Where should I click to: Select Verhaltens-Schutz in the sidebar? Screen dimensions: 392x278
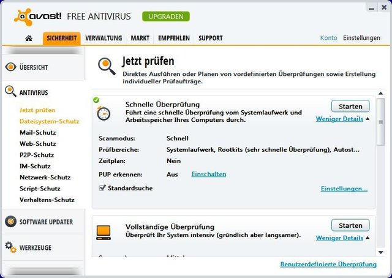click(x=47, y=200)
